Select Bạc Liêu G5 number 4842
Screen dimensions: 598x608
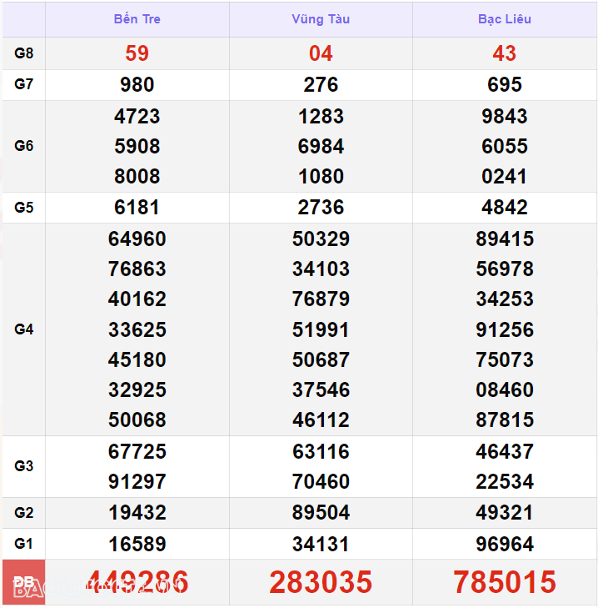click(x=505, y=208)
